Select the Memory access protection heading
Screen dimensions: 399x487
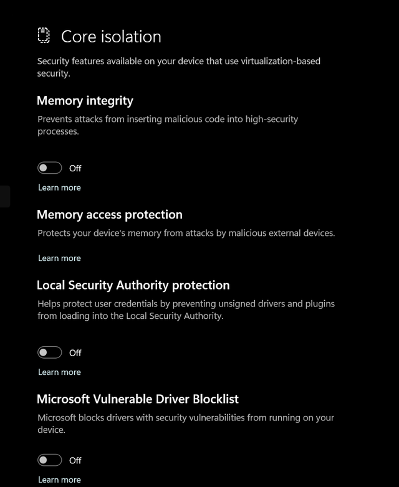[x=110, y=214]
